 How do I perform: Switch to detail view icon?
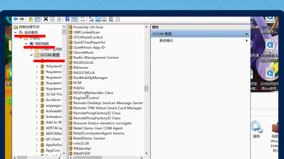pyautogui.click(x=111, y=19)
